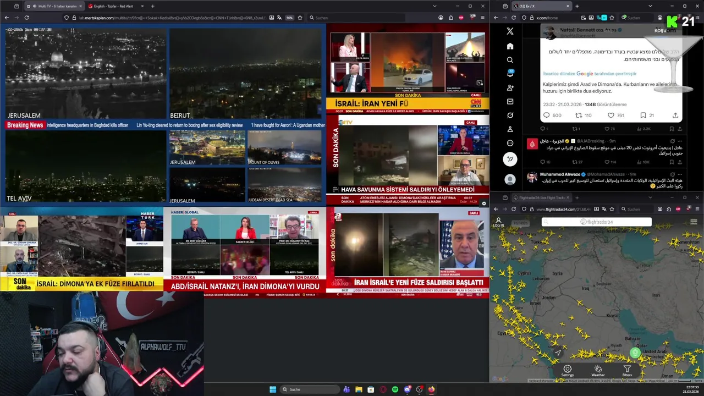Like the Al Jazeera tweet (114)
The width and height of the screenshot is (704, 396).
point(610,162)
